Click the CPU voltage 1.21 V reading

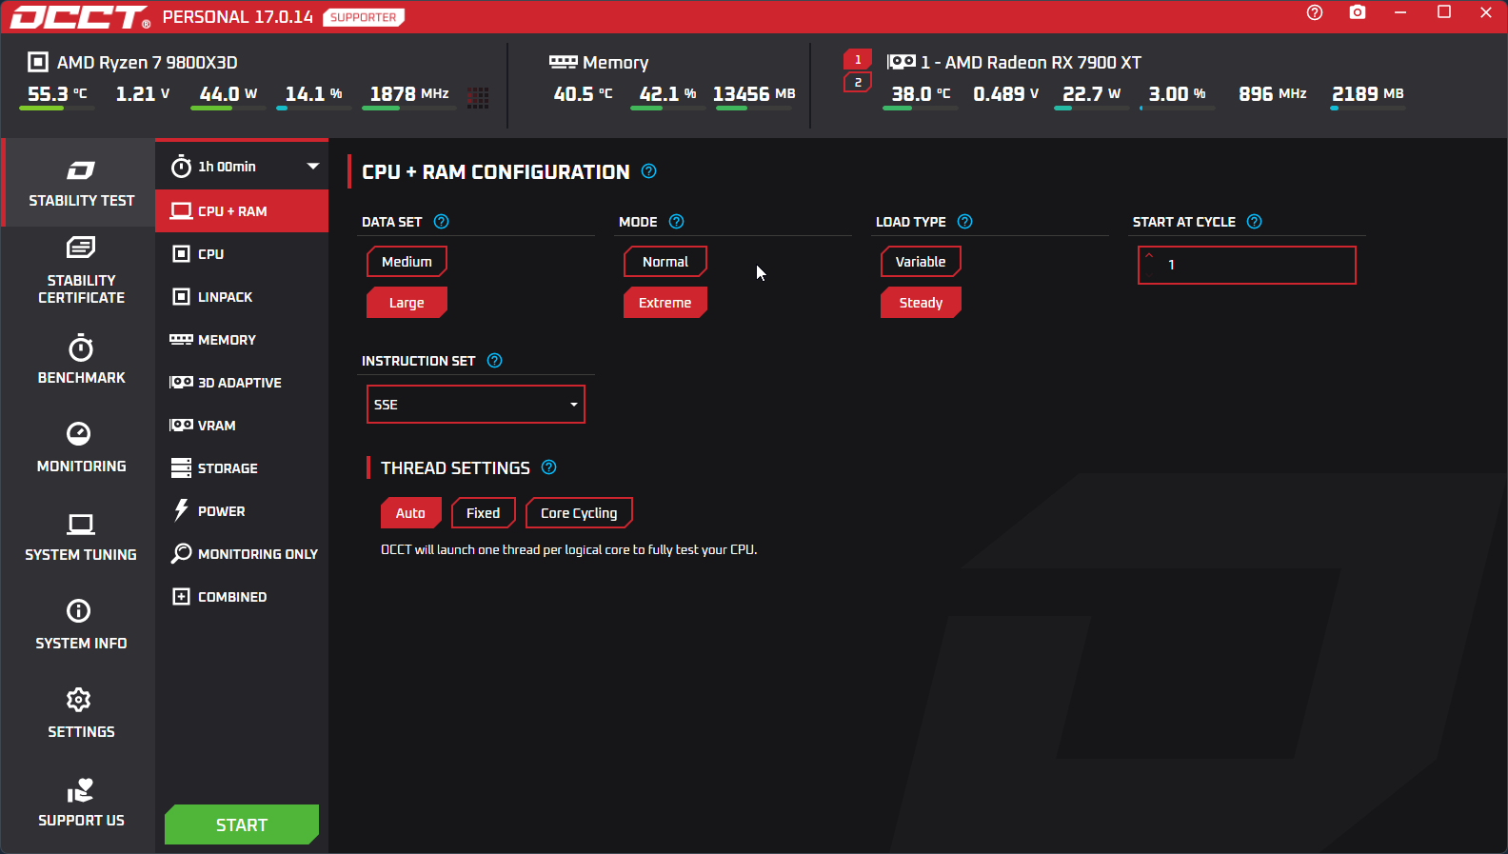click(143, 94)
